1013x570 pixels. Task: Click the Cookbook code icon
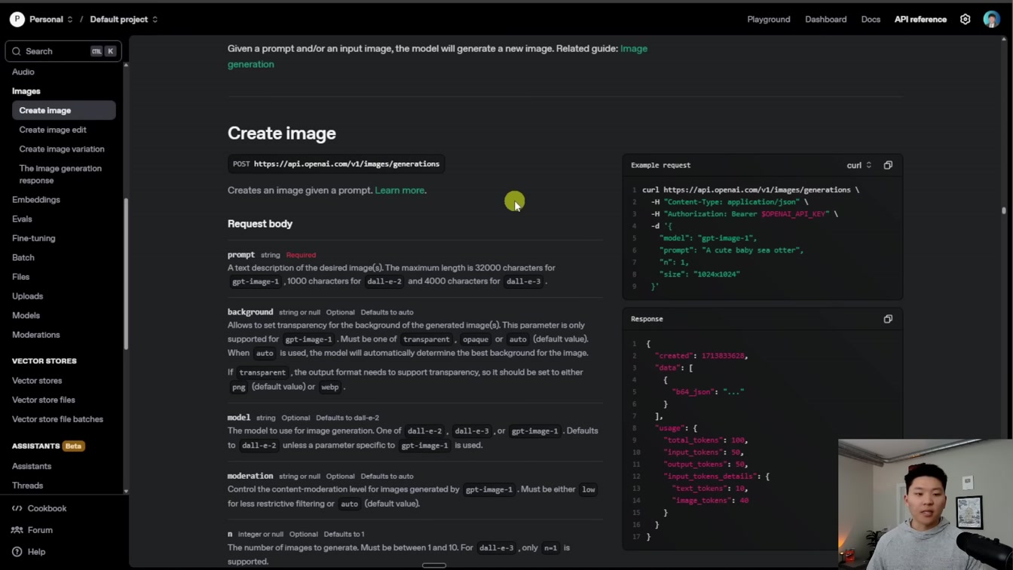tap(17, 508)
